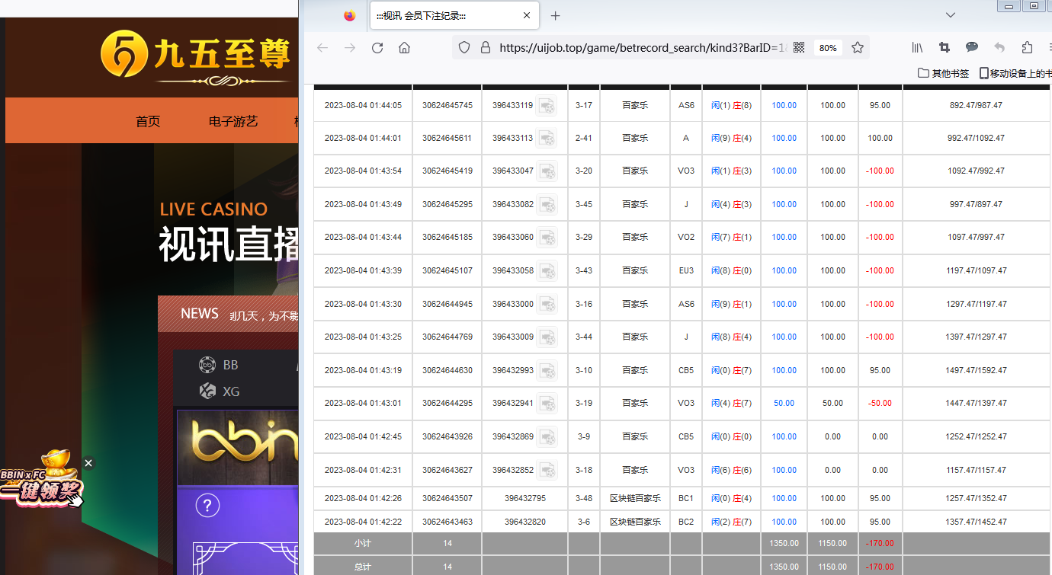Bookmark this page with the star icon
Image resolution: width=1052 pixels, height=575 pixels.
[858, 48]
